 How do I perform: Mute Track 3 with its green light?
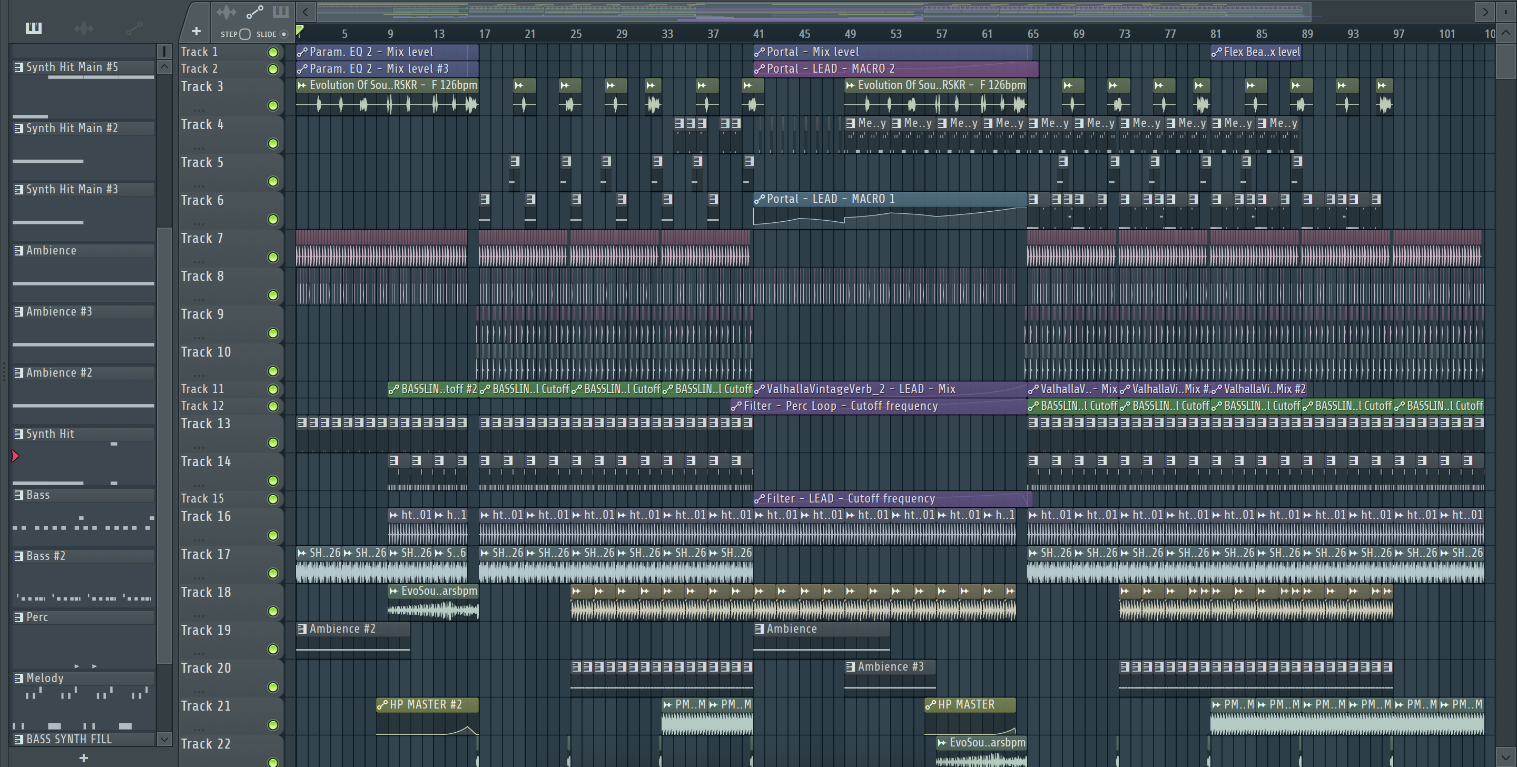(273, 105)
